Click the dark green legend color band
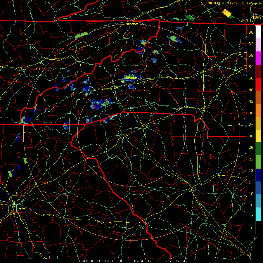The width and height of the screenshot is (263, 263). 258,149
